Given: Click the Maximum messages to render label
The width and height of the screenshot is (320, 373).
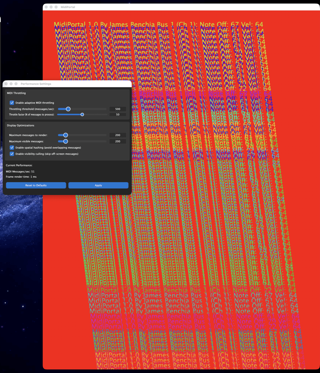Looking at the screenshot, I should coord(28,135).
